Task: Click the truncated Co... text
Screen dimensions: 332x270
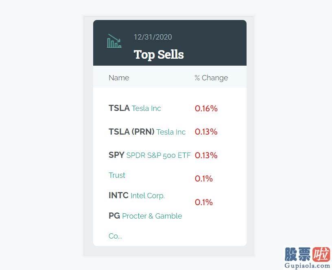Action: click(115, 236)
